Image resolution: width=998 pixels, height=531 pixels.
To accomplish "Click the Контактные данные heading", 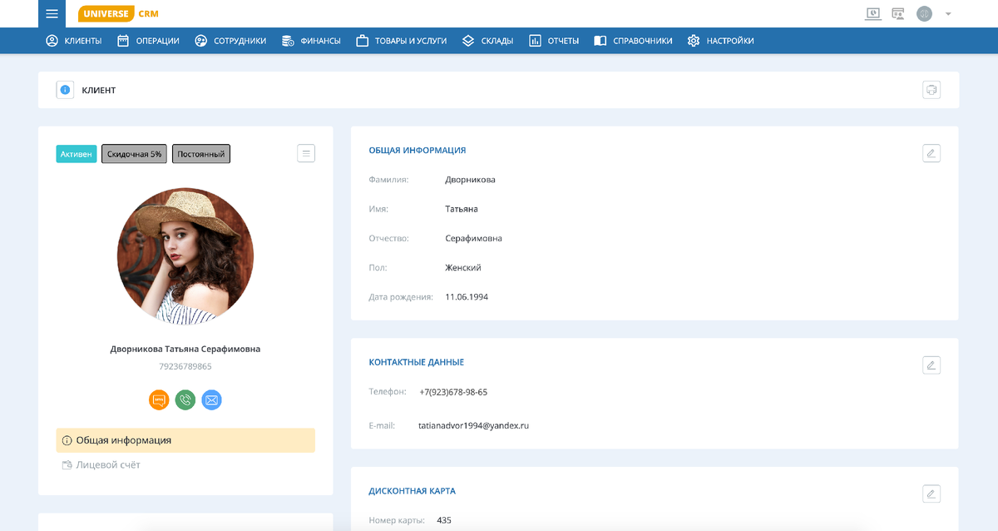I will coord(417,363).
